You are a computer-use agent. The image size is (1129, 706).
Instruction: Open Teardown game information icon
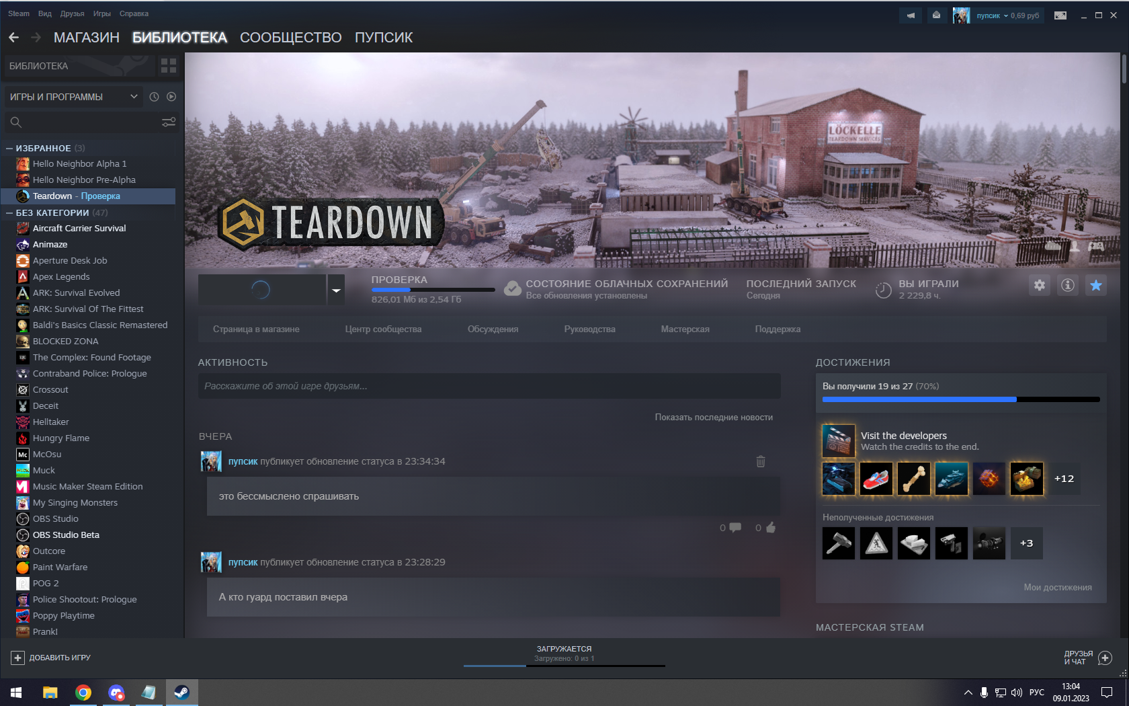click(1068, 285)
